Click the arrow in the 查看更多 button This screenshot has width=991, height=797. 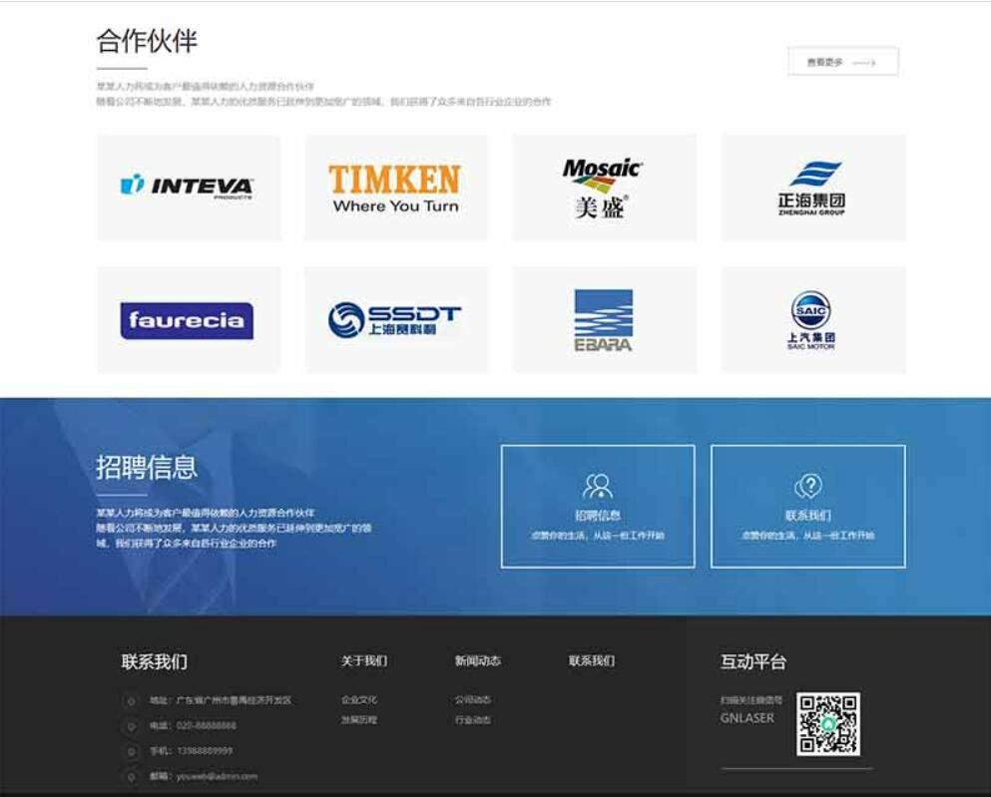click(x=864, y=63)
